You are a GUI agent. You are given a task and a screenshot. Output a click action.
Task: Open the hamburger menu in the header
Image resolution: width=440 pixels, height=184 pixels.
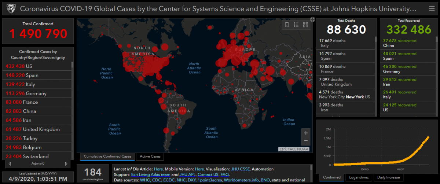point(432,8)
